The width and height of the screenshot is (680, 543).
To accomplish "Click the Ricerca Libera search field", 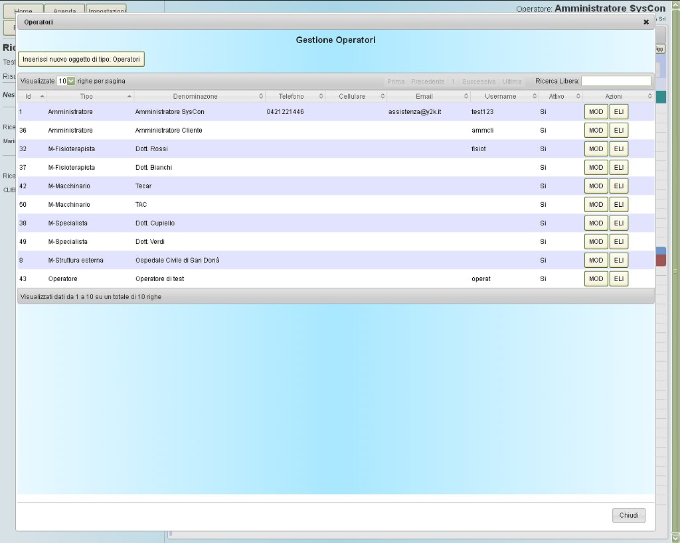I will [x=616, y=81].
